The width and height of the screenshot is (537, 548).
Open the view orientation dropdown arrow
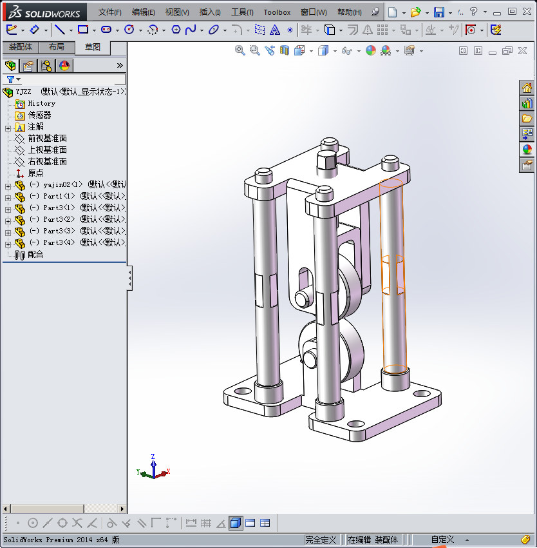point(311,51)
